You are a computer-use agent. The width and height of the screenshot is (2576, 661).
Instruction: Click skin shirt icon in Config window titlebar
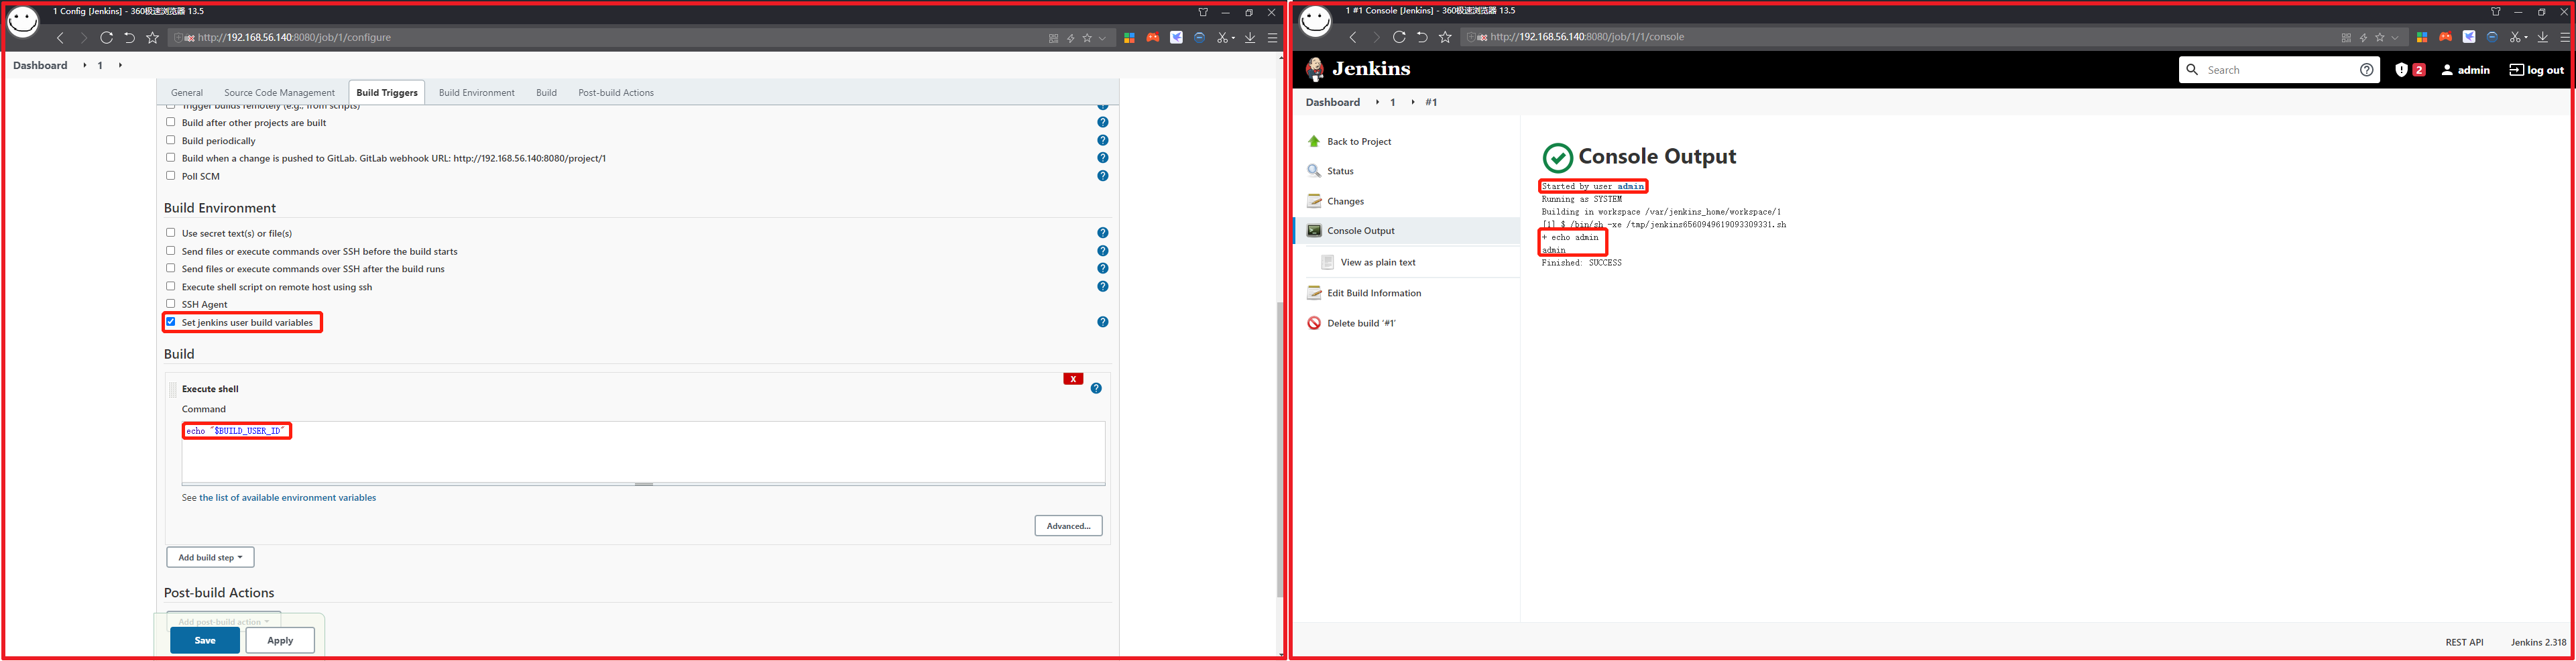coord(1203,12)
